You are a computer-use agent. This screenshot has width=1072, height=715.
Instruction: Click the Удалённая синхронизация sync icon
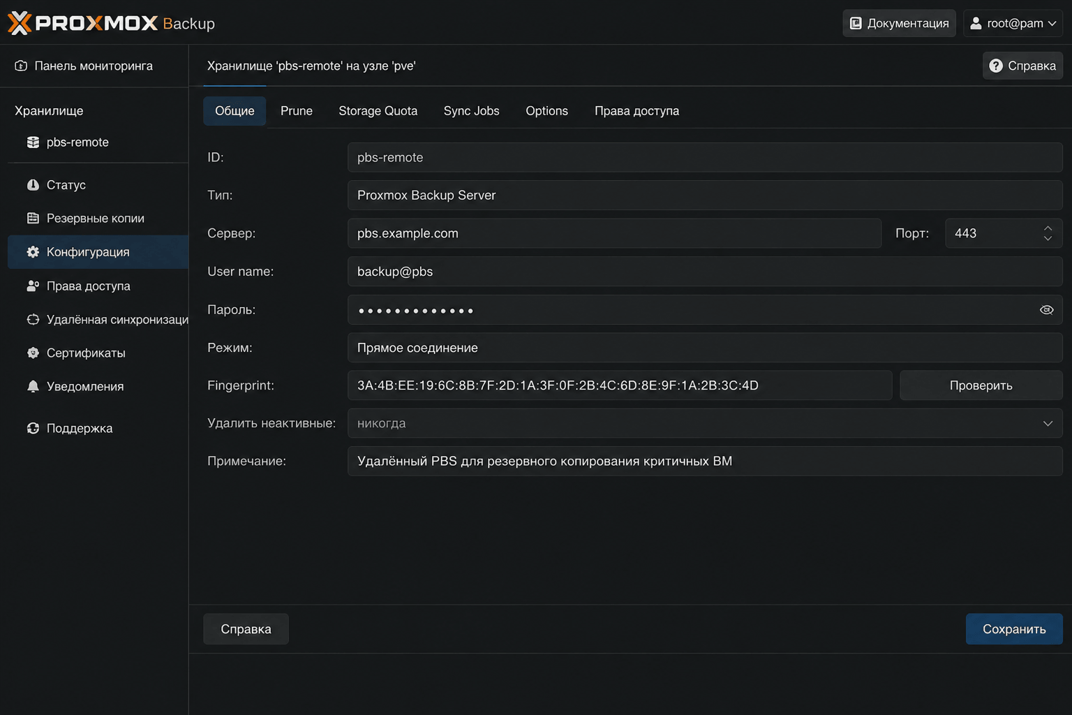(33, 320)
